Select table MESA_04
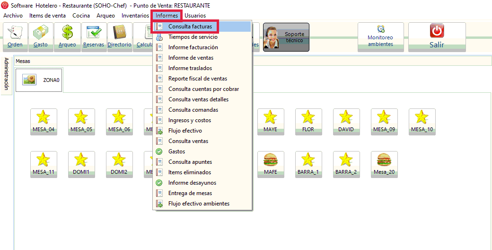This screenshot has height=250, width=492. coord(44,122)
